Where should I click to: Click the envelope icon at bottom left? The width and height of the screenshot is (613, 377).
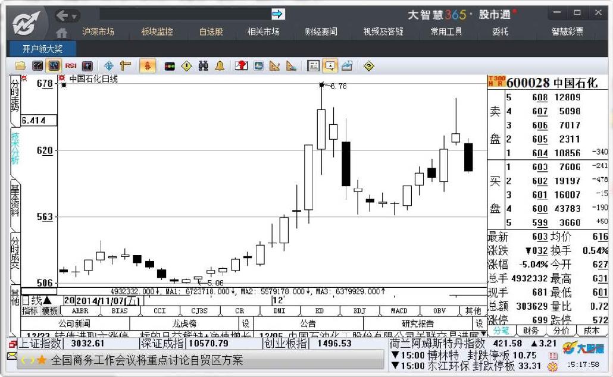coord(12,356)
